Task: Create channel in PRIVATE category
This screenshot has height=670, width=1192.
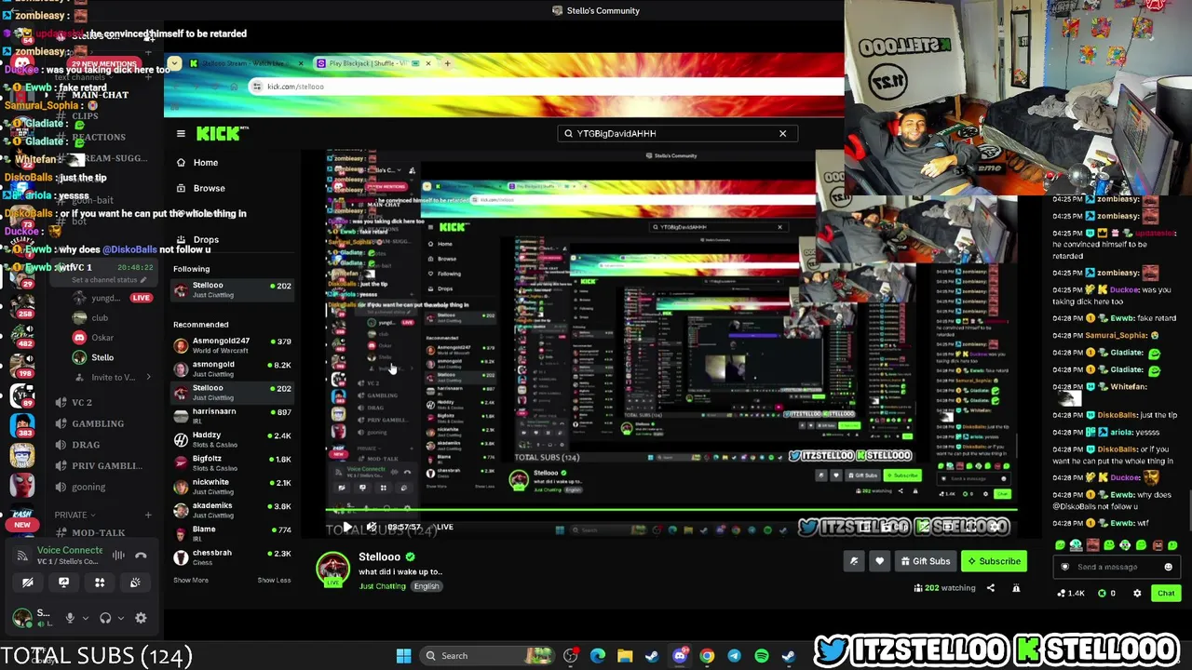Action: [148, 515]
